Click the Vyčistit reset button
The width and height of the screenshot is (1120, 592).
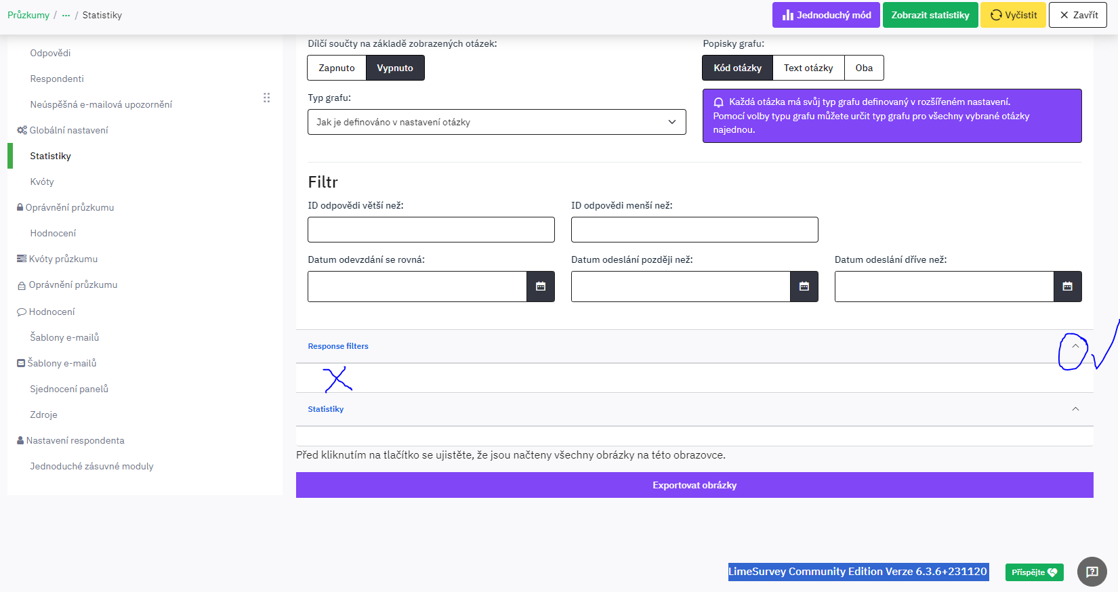click(1013, 15)
